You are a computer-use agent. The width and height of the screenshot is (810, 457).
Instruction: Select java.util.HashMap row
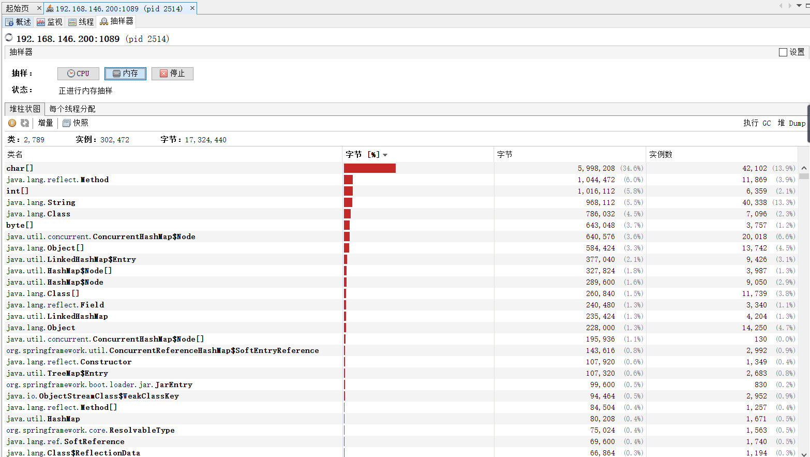pos(402,419)
